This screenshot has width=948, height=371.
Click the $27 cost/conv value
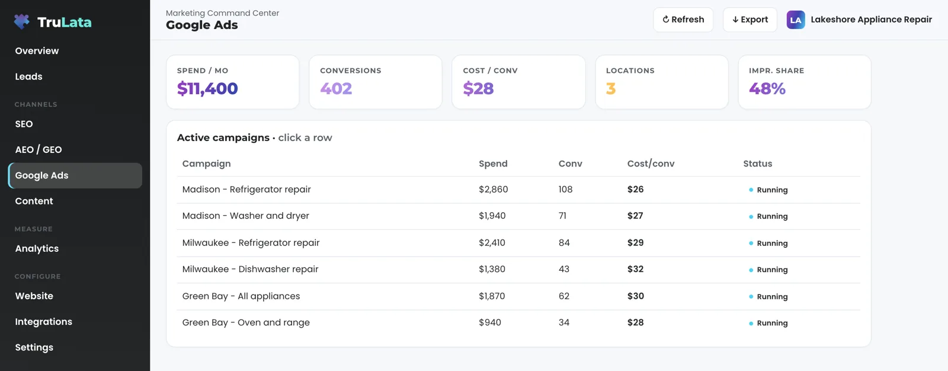[x=635, y=216]
